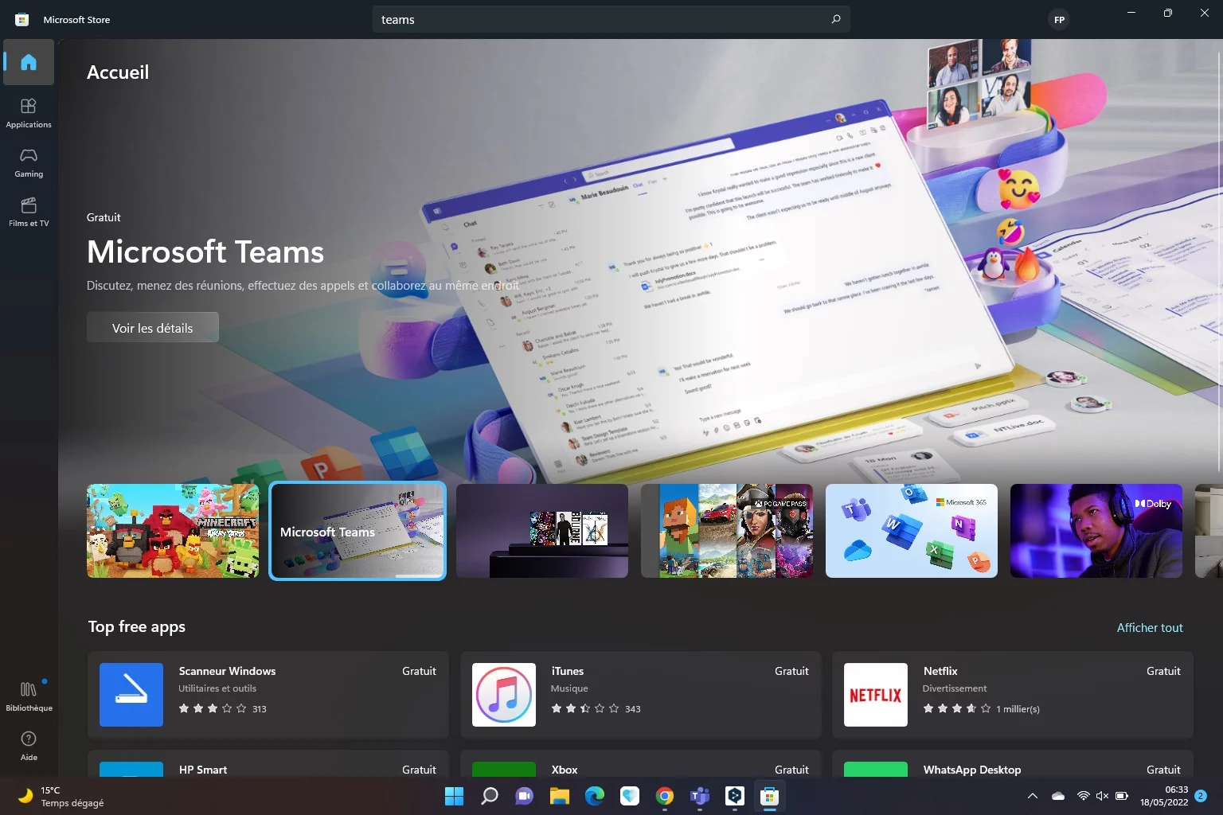Open the WhatsApp Desktop app card
This screenshot has height=815, width=1223.
[x=1013, y=764]
